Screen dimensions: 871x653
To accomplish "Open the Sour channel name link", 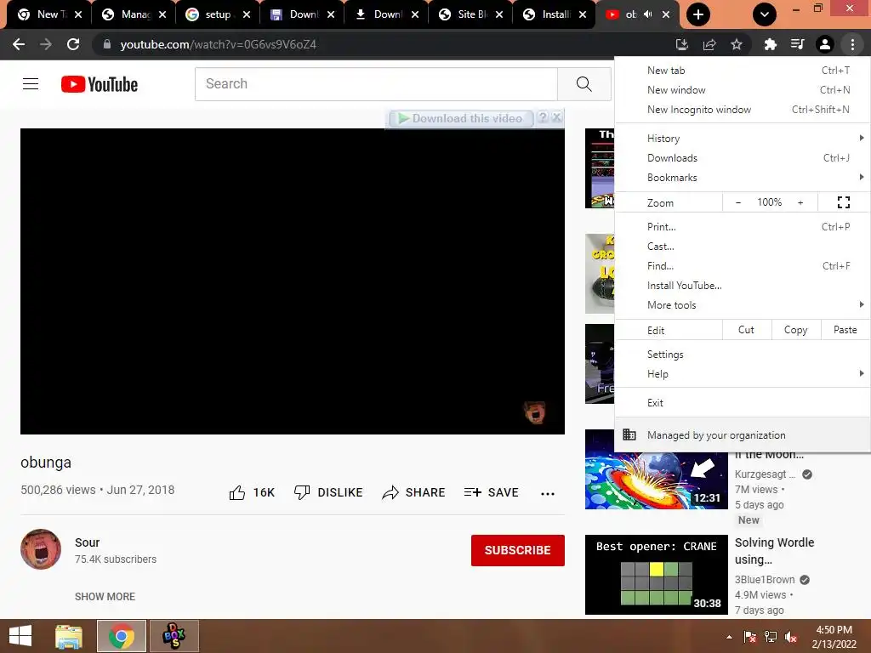I will (x=88, y=542).
